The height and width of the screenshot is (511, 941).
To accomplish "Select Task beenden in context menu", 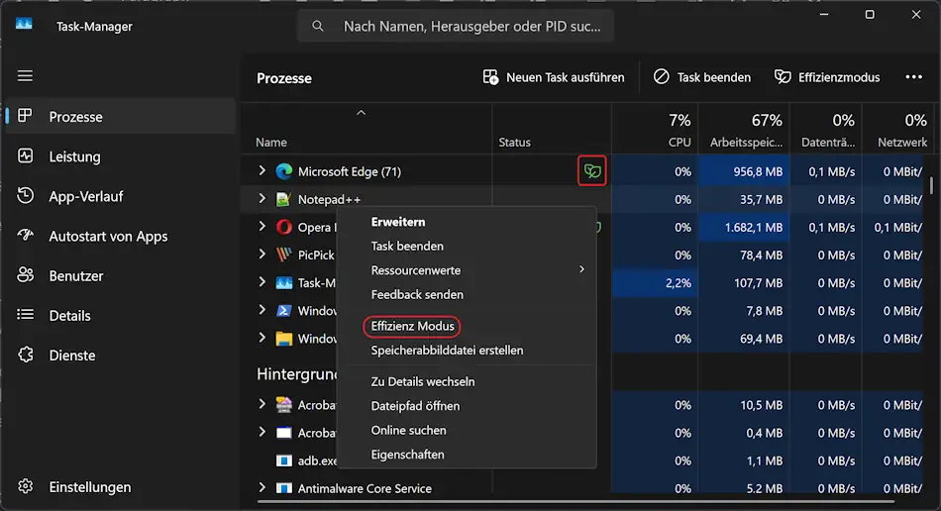I will click(x=407, y=246).
